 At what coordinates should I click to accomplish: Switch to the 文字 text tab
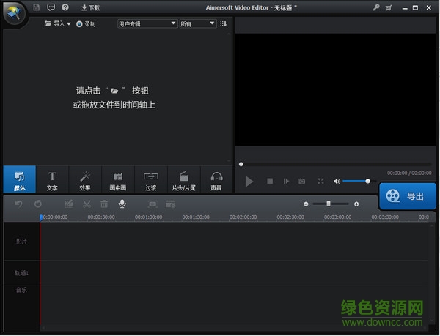click(x=52, y=180)
